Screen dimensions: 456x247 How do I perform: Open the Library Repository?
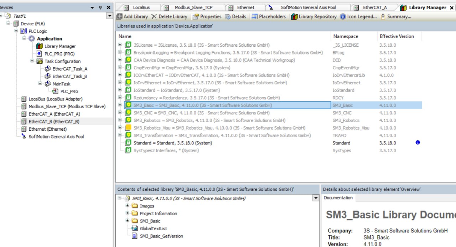[x=314, y=16]
